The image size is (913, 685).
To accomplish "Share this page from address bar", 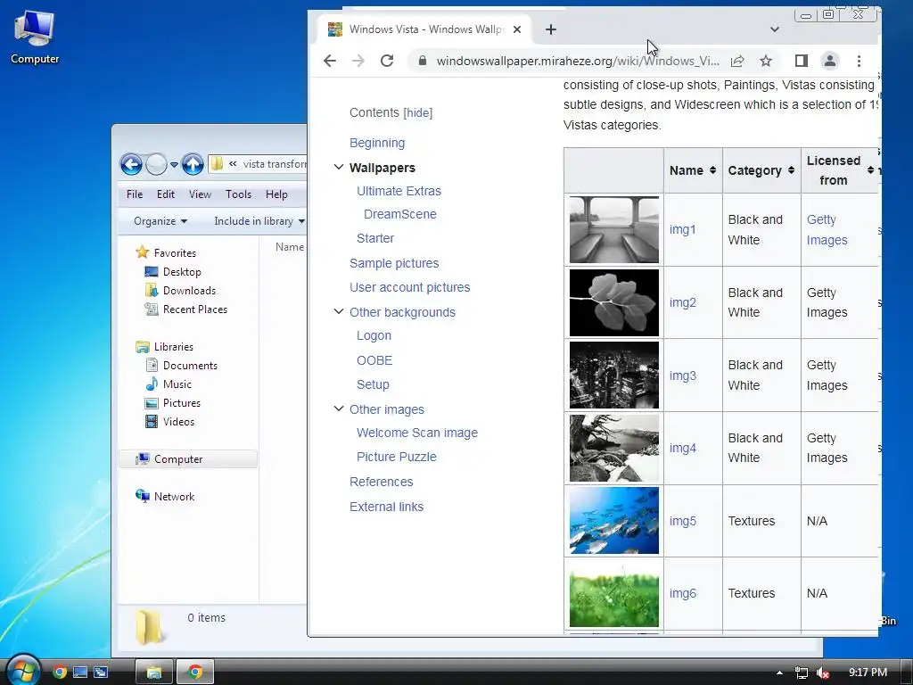I will (737, 61).
